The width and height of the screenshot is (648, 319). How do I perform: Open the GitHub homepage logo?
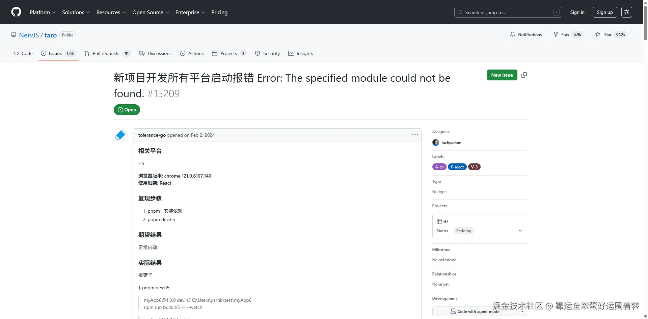click(16, 12)
